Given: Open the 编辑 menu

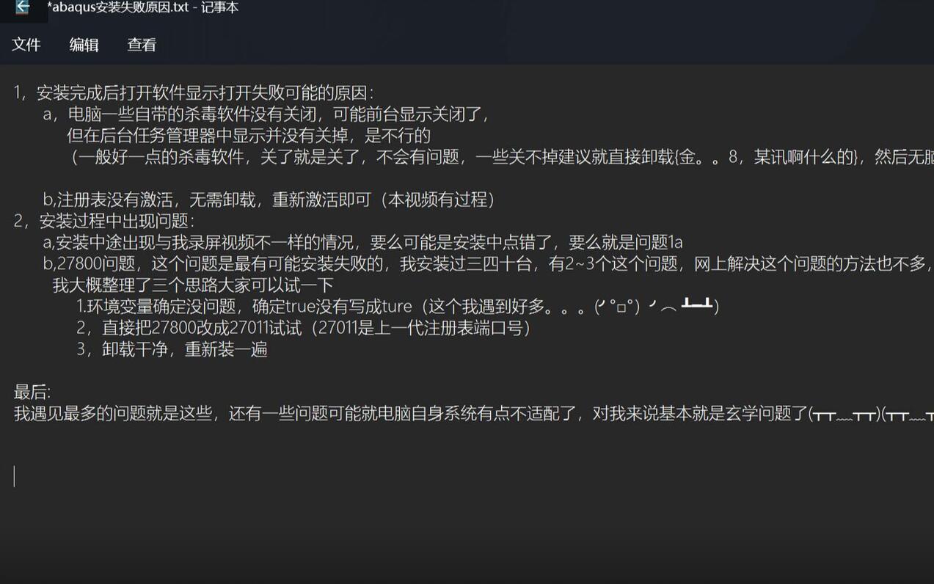Looking at the screenshot, I should (x=84, y=45).
